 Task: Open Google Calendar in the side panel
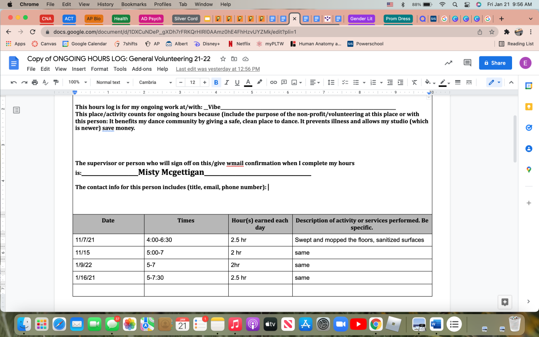click(529, 86)
